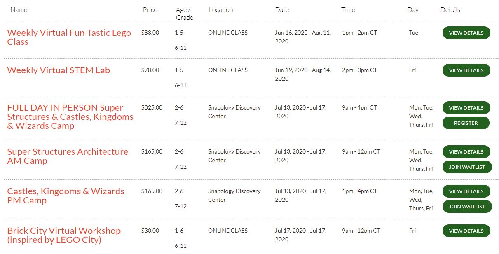Join waitlist for Super Structures AM Camp
Viewport: 499px width, 254px height.
pyautogui.click(x=467, y=167)
